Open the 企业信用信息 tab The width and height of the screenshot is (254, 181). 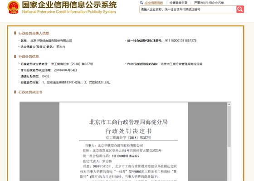pos(154,3)
